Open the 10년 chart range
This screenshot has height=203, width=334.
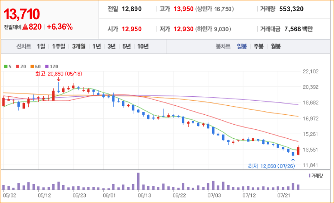click(143, 46)
